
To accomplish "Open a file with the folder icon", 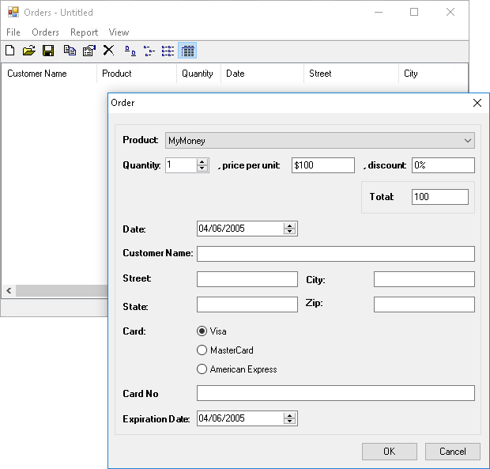I will point(29,51).
